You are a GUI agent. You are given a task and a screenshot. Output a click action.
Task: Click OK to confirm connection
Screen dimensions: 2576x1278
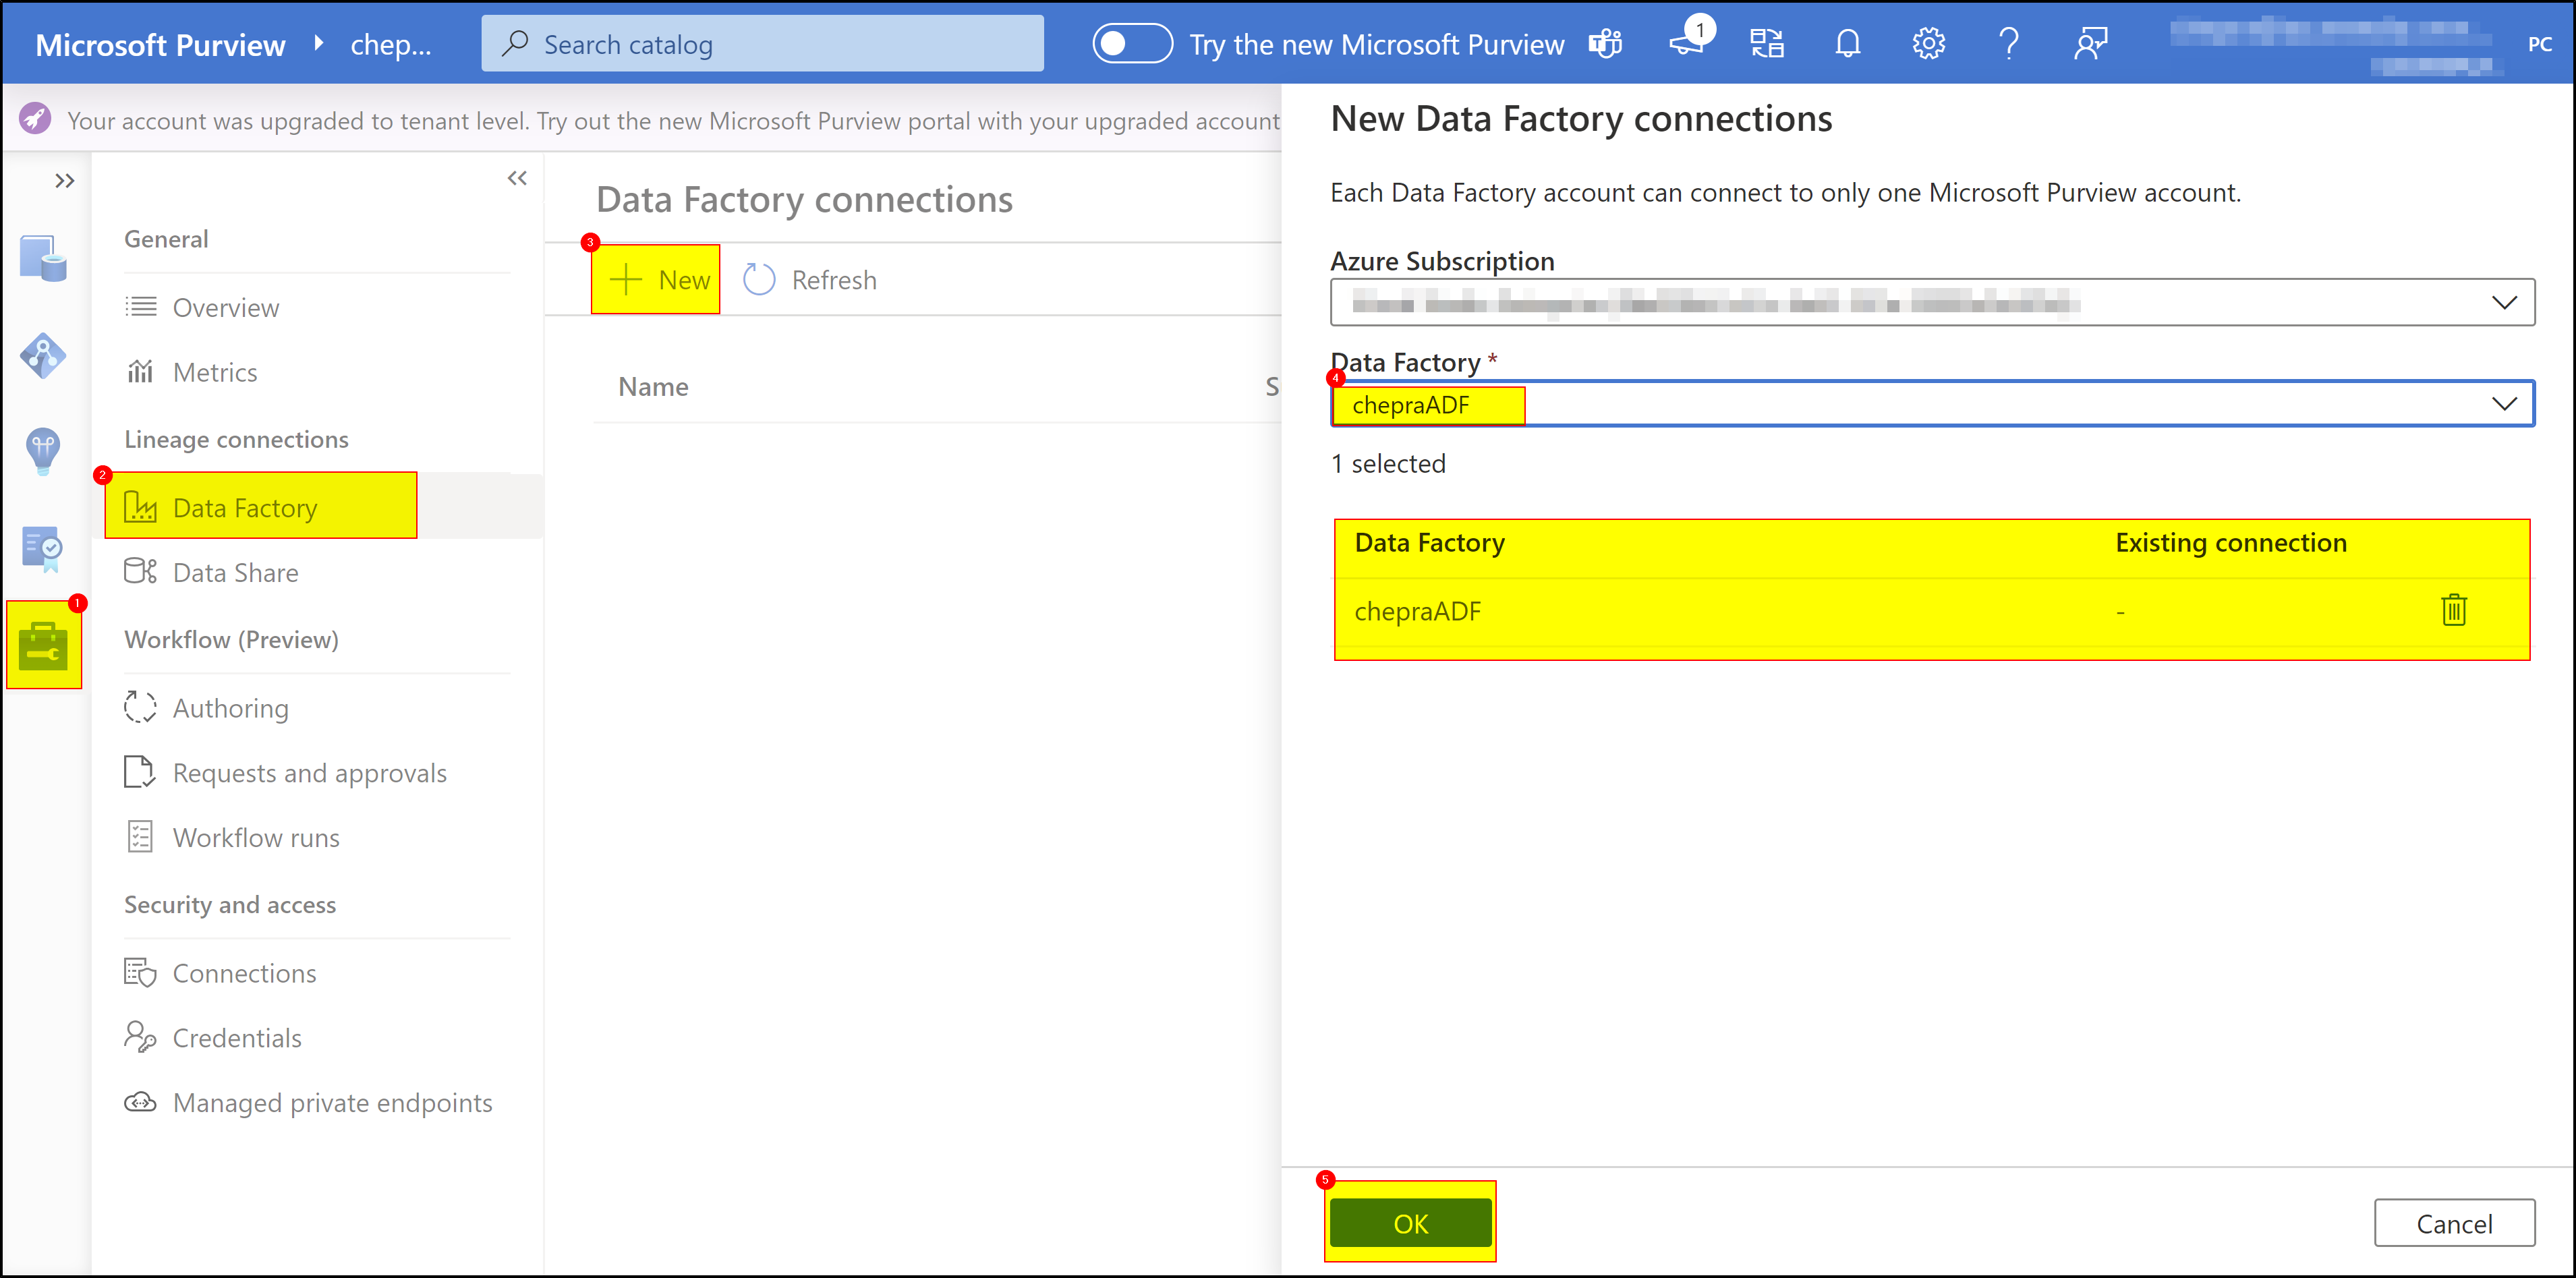pos(1411,1223)
